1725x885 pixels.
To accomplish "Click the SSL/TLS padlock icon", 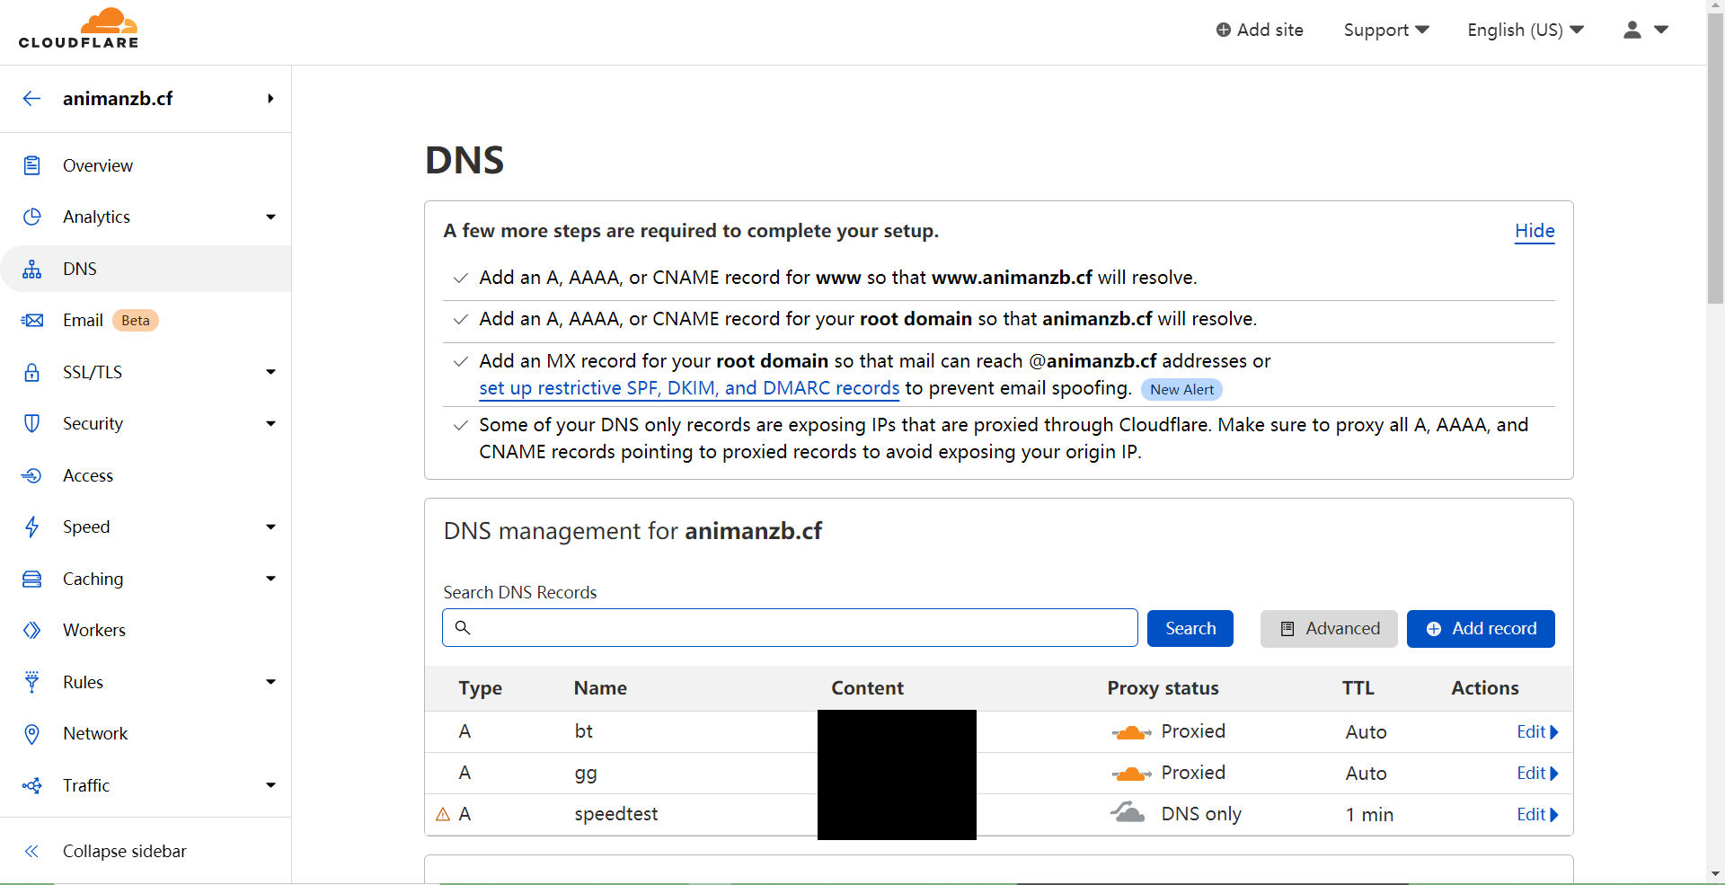I will pos(32,372).
